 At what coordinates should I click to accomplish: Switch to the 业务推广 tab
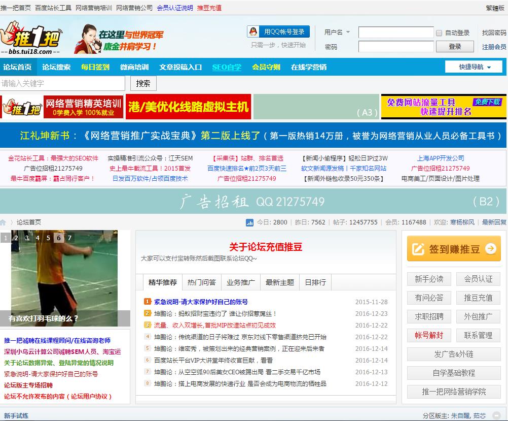click(241, 282)
